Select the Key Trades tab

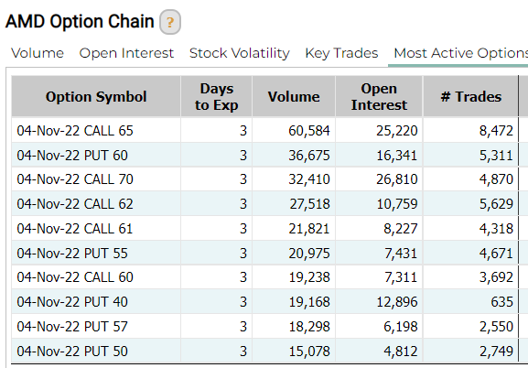tap(341, 53)
